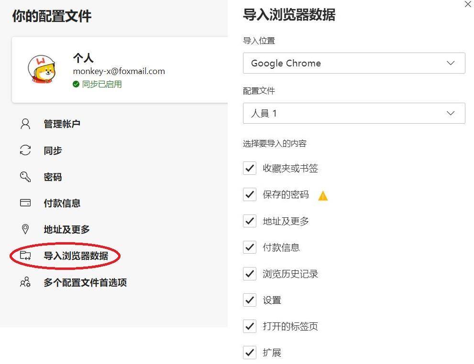
Task: Click the multiple profiles icon beside 多个配置文件首选项
Action: pyautogui.click(x=25, y=282)
